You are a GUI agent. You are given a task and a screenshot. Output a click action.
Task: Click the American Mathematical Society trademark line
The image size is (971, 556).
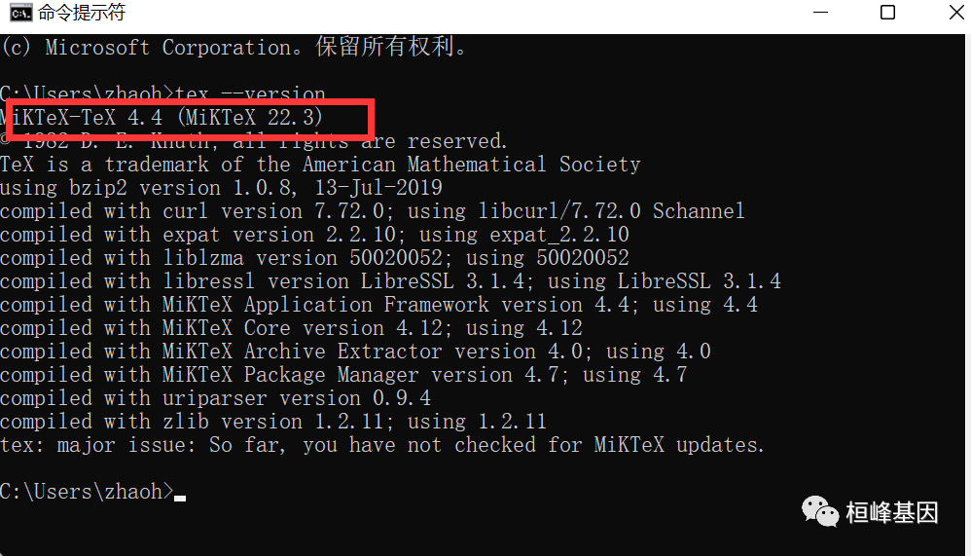tap(320, 165)
